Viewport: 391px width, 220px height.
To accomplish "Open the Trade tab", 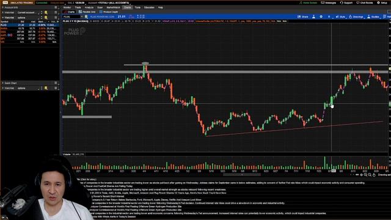I will tap(78, 7).
